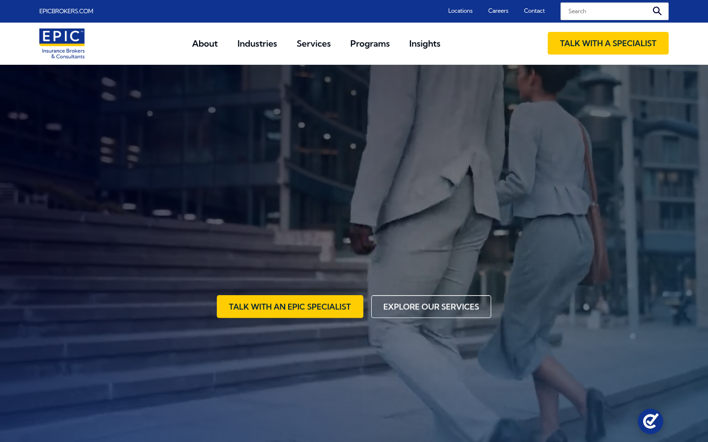Open the accessibility checkmark widget

point(650,421)
